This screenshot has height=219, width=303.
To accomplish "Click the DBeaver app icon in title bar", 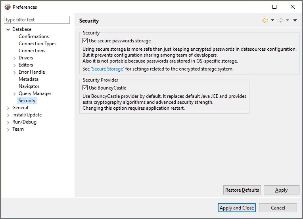I will (x=8, y=7).
